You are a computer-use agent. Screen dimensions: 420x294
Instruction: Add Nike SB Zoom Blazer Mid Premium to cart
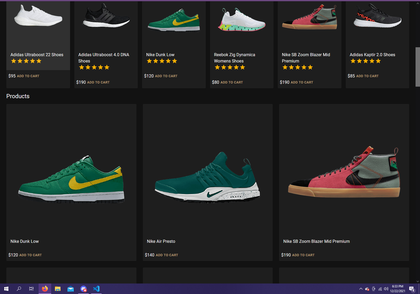(303, 255)
